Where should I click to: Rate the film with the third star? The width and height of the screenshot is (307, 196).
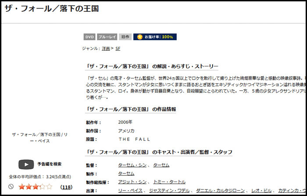(36, 187)
